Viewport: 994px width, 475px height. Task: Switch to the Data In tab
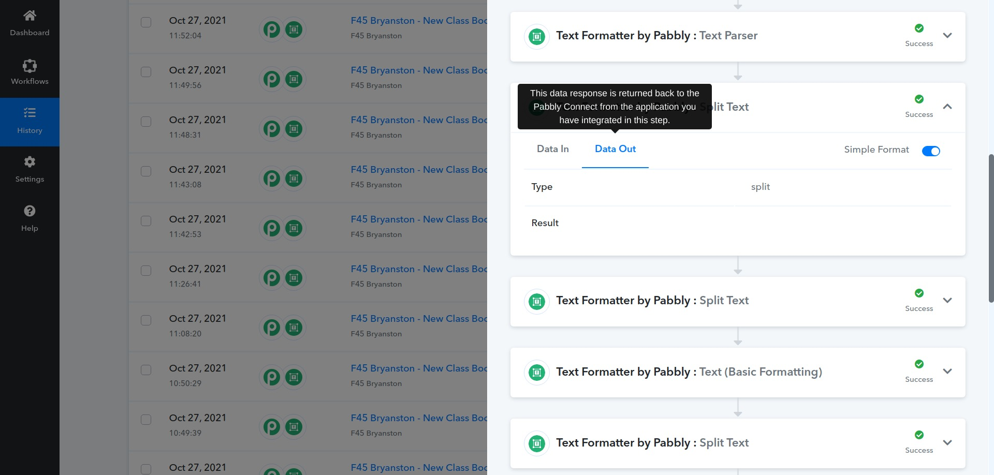tap(552, 149)
